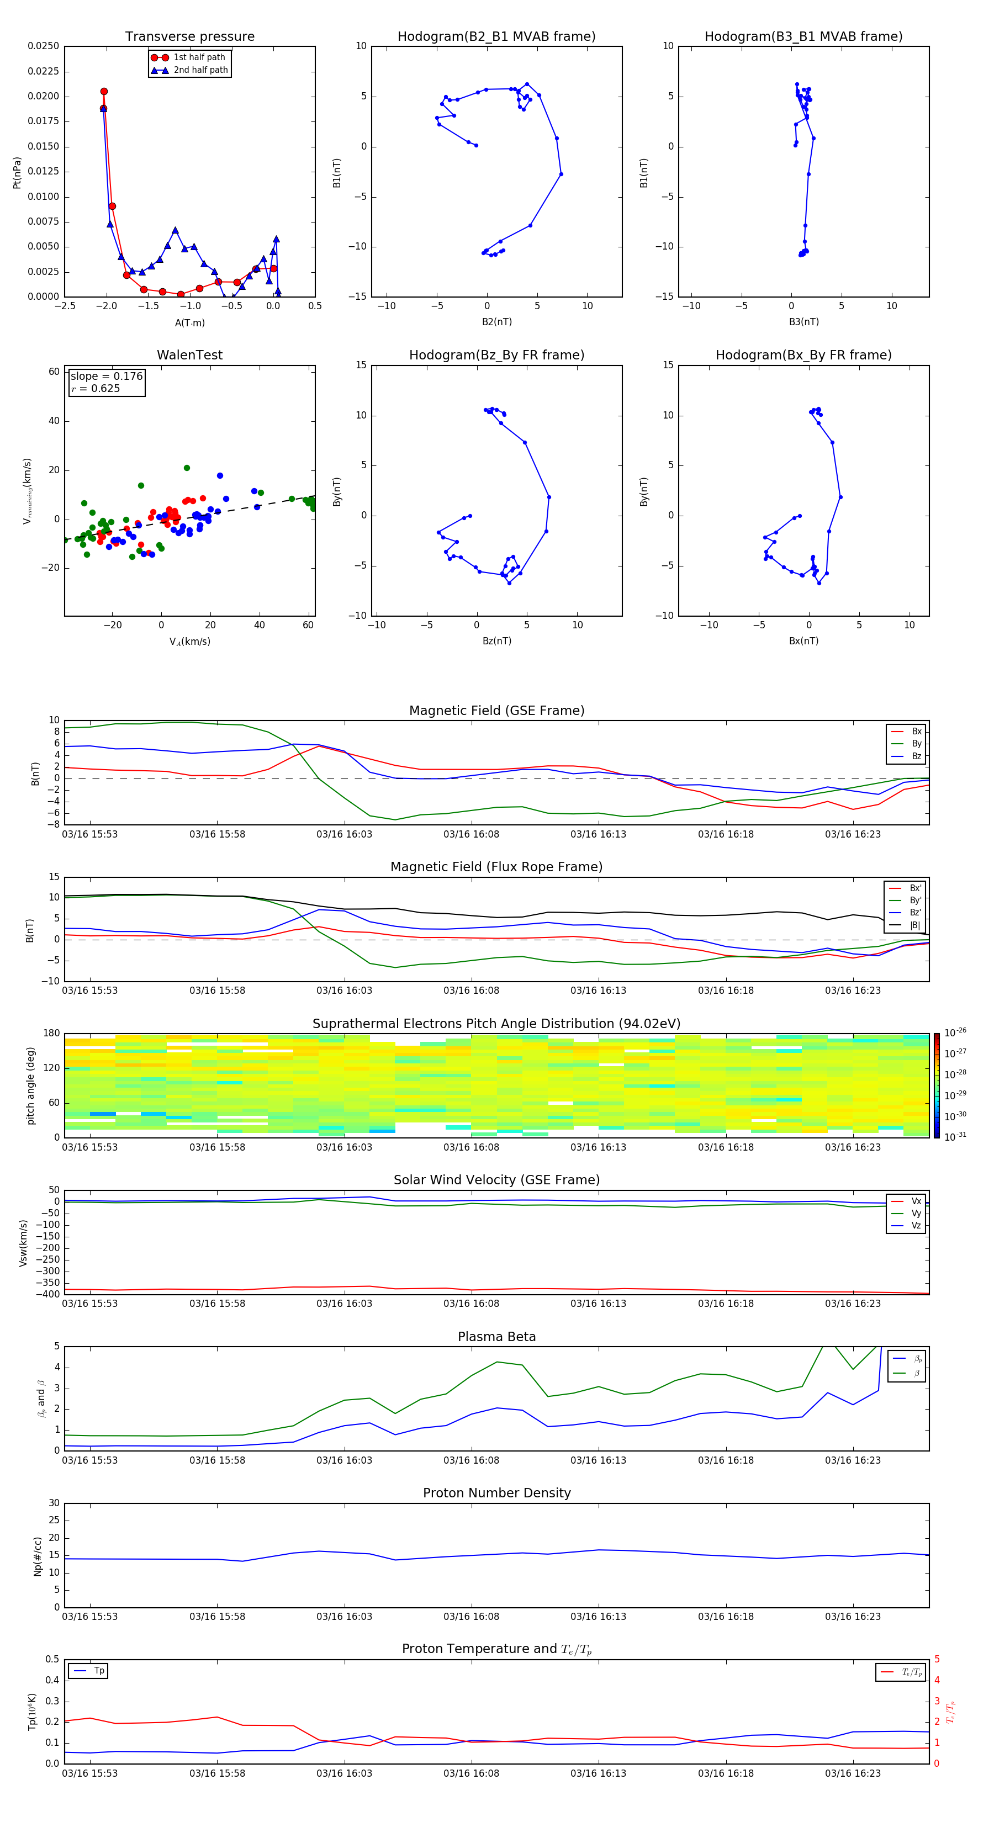The width and height of the screenshot is (994, 1822).
Task: Click '03/16 16:23' tick under Proton Temperature plot
Action: (853, 1773)
